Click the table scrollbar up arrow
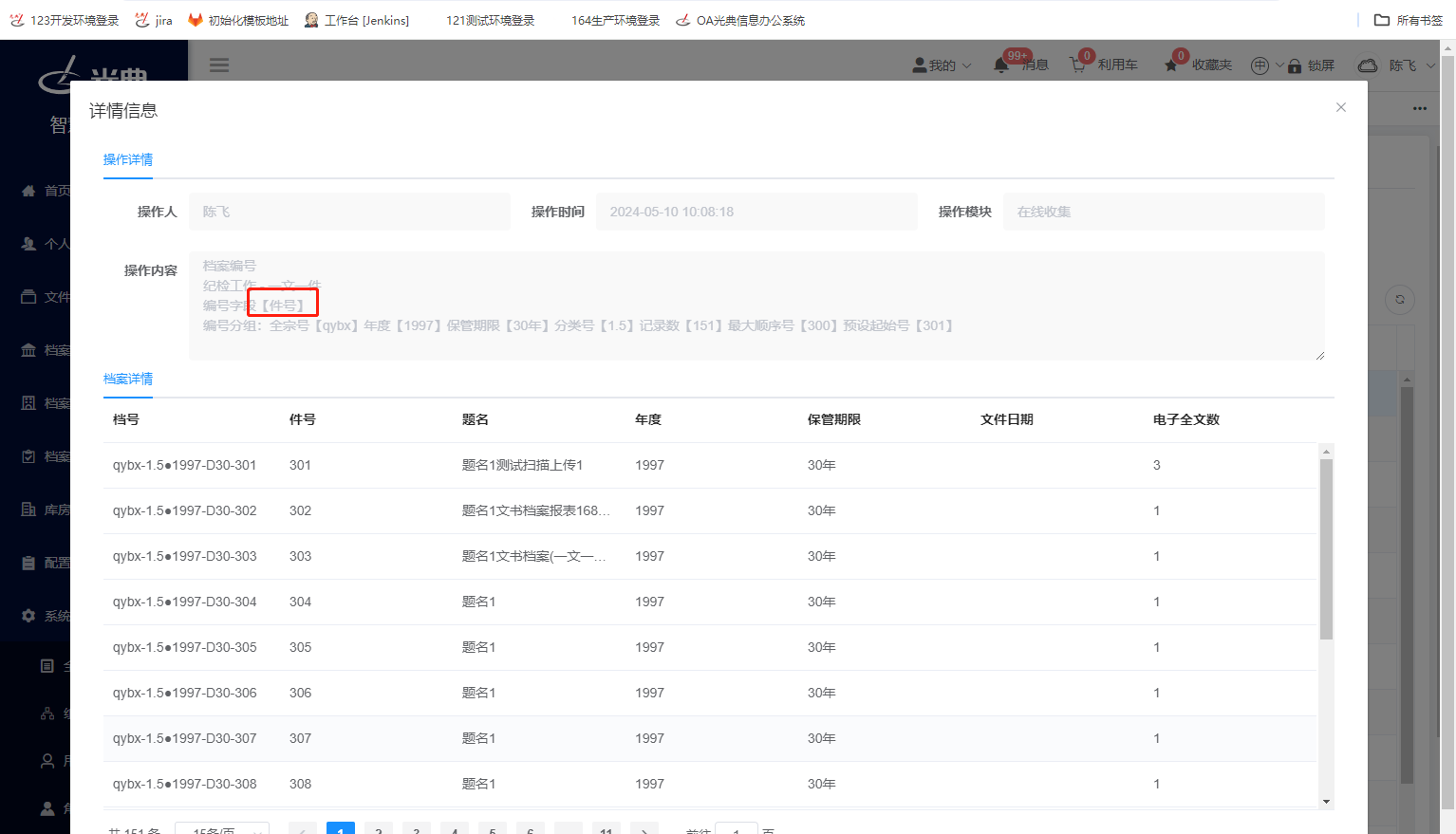The height and width of the screenshot is (834, 1456). [x=1326, y=452]
